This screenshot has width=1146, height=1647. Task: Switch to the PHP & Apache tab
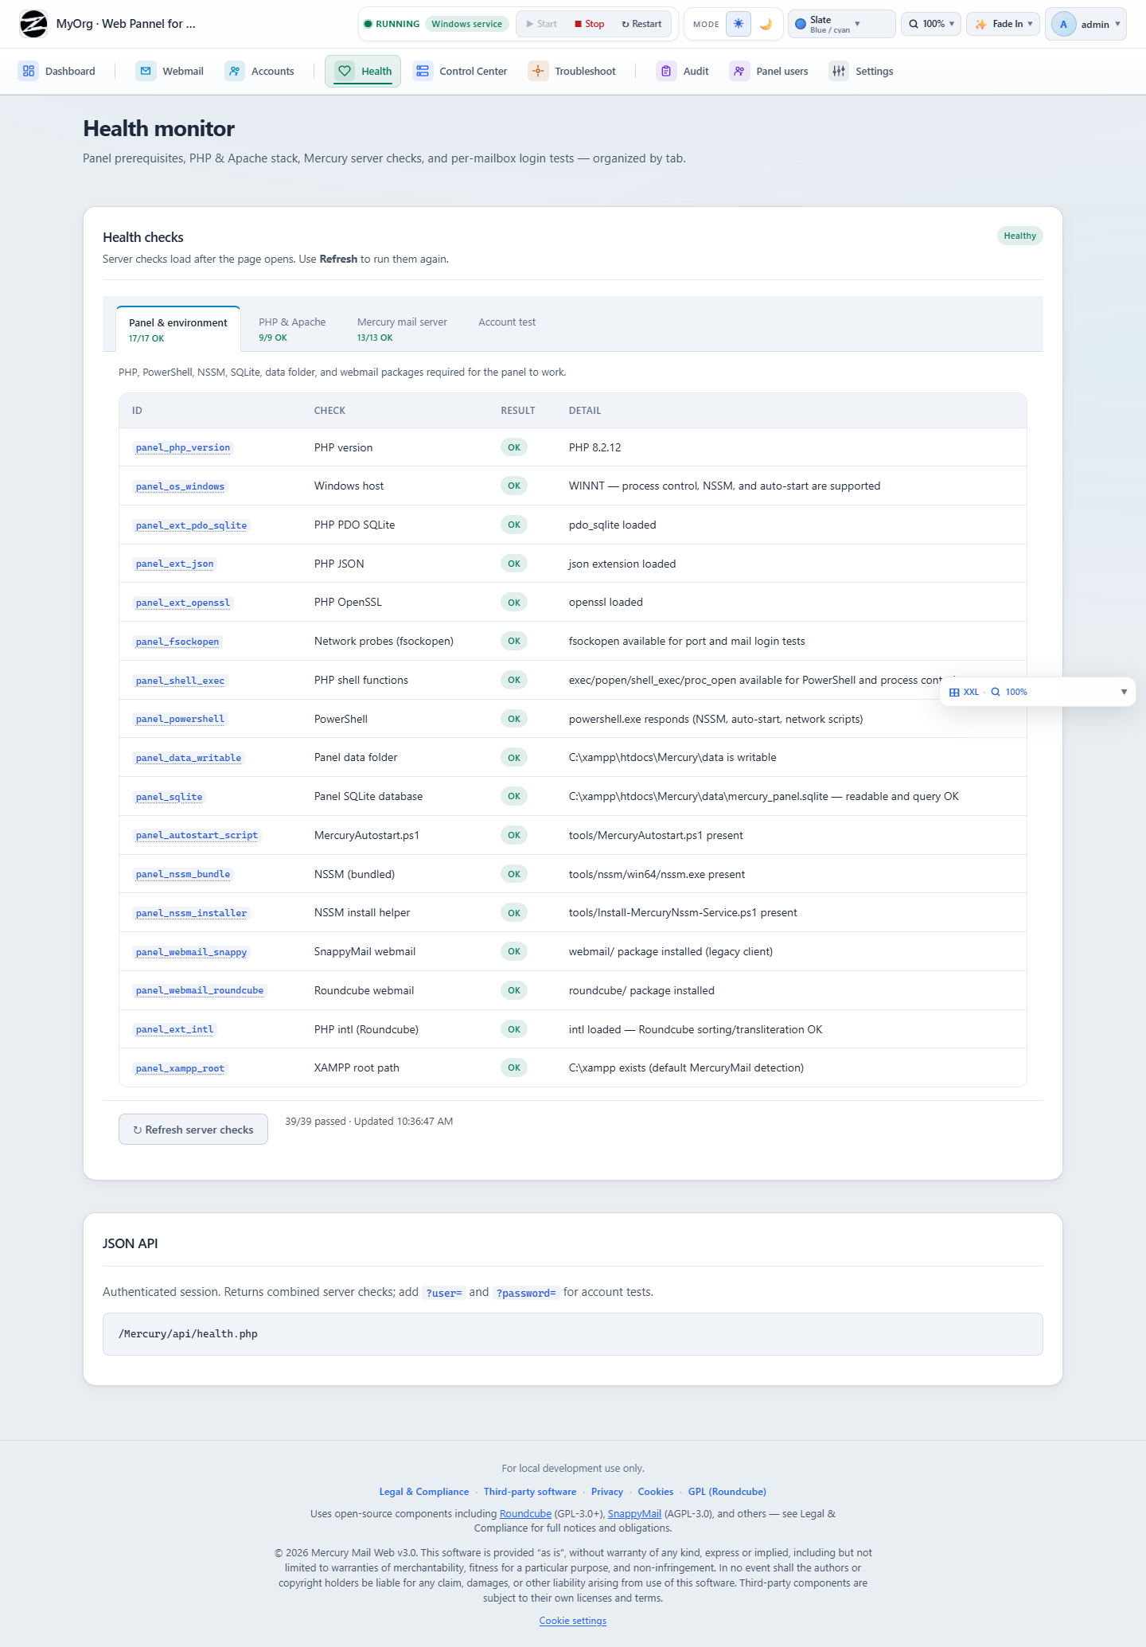tap(292, 329)
